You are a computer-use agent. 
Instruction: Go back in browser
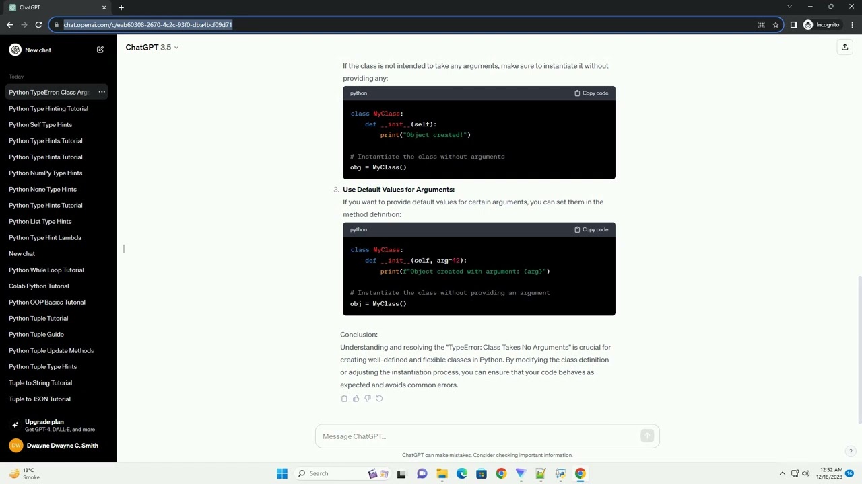point(9,25)
